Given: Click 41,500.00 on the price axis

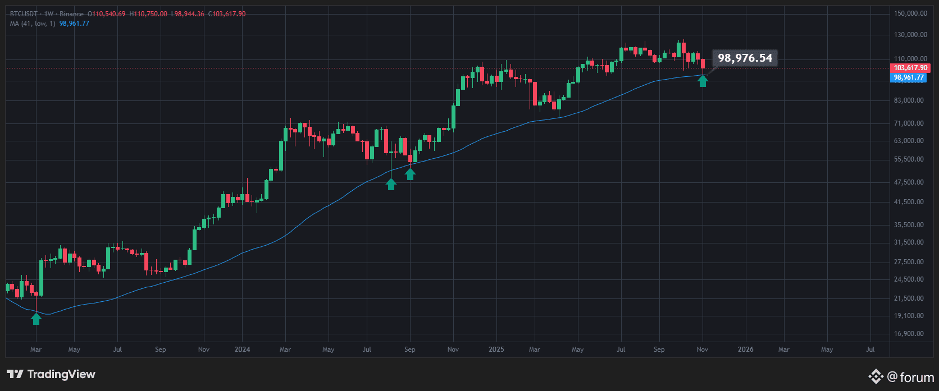Looking at the screenshot, I should click(x=909, y=202).
